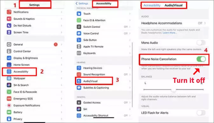Tap the Audio/Visual icon
214x123 pixels.
click(x=79, y=81)
